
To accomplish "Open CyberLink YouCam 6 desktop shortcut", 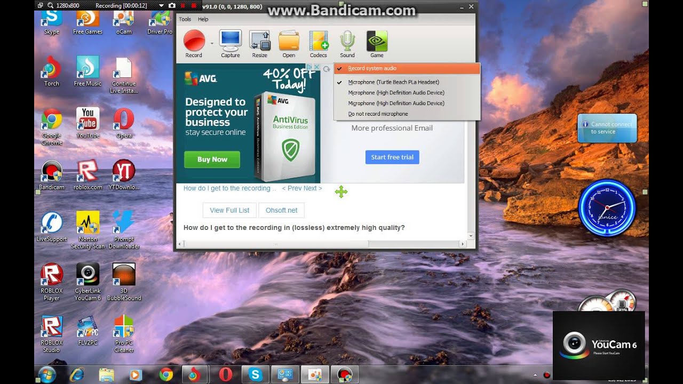I will (88, 282).
